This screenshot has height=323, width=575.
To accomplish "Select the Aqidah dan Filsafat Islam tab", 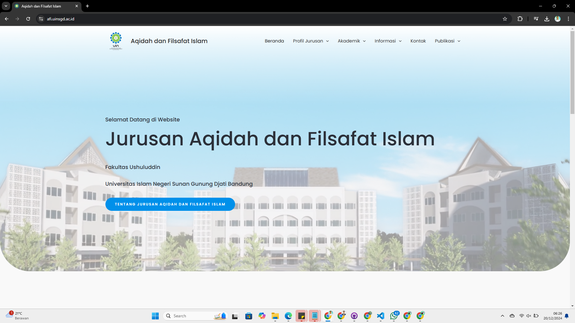I will click(x=46, y=6).
